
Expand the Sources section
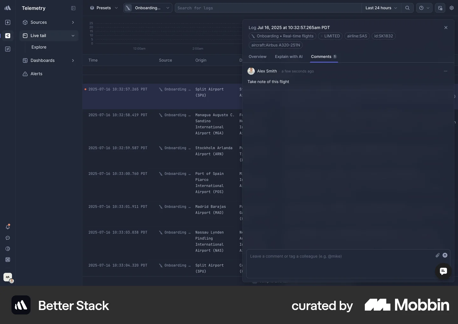click(49, 22)
